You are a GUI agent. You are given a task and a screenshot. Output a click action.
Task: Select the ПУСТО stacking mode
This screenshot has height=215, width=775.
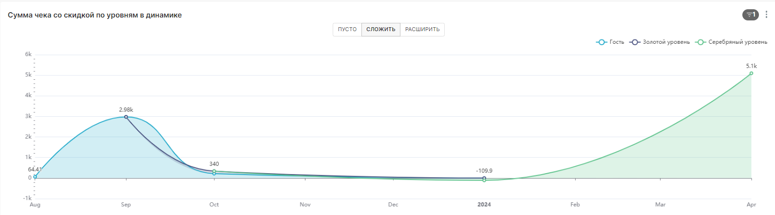coord(347,30)
